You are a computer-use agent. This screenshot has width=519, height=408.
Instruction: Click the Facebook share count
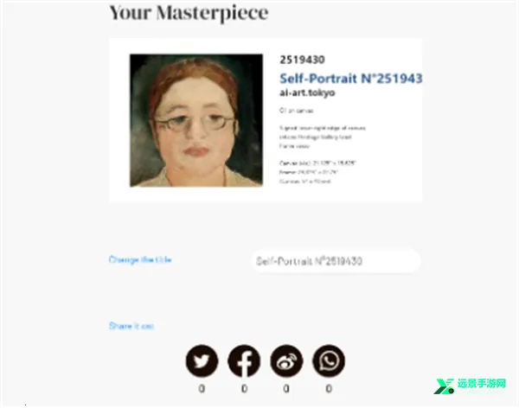click(x=244, y=388)
